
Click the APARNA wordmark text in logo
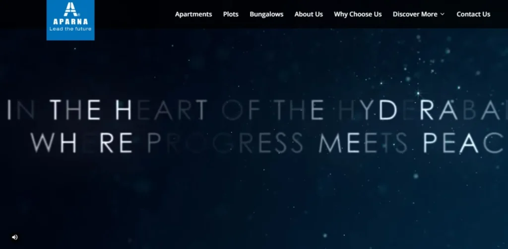point(70,22)
